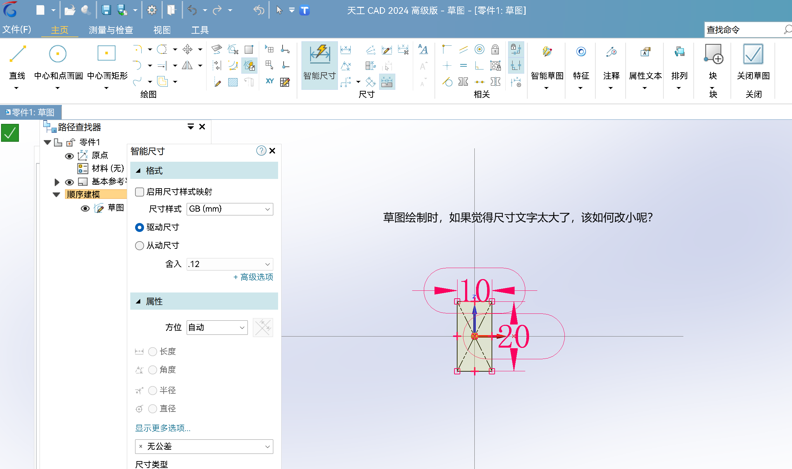Open help for Smart Dimension panel
792x469 pixels.
coord(261,151)
